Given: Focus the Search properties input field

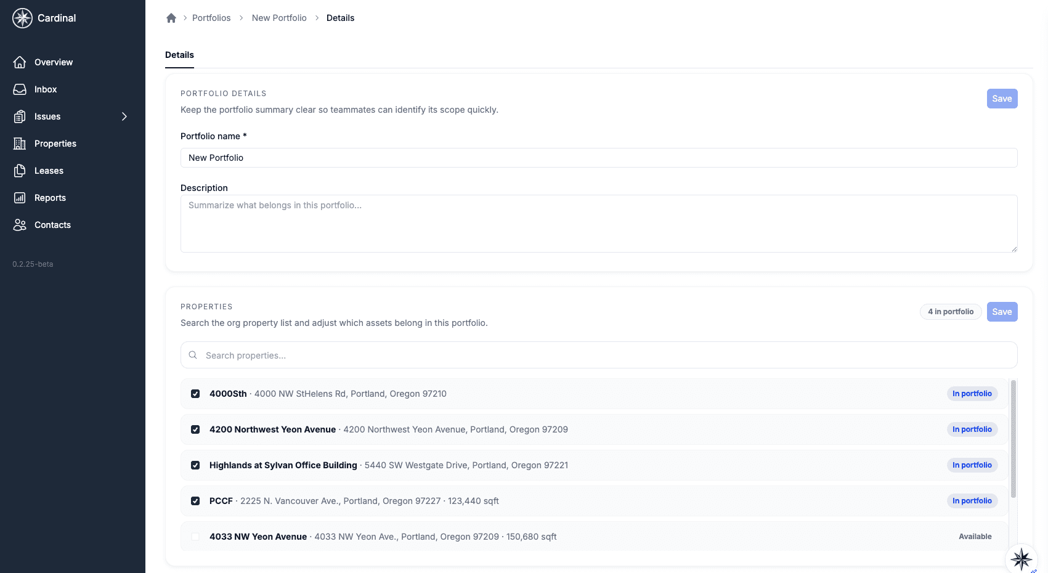Looking at the screenshot, I should point(599,356).
